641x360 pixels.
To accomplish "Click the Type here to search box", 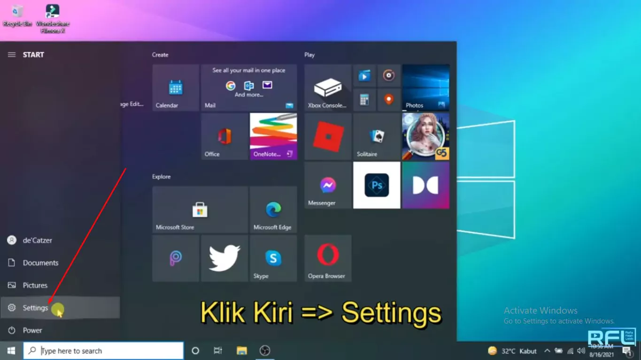I will tap(103, 351).
